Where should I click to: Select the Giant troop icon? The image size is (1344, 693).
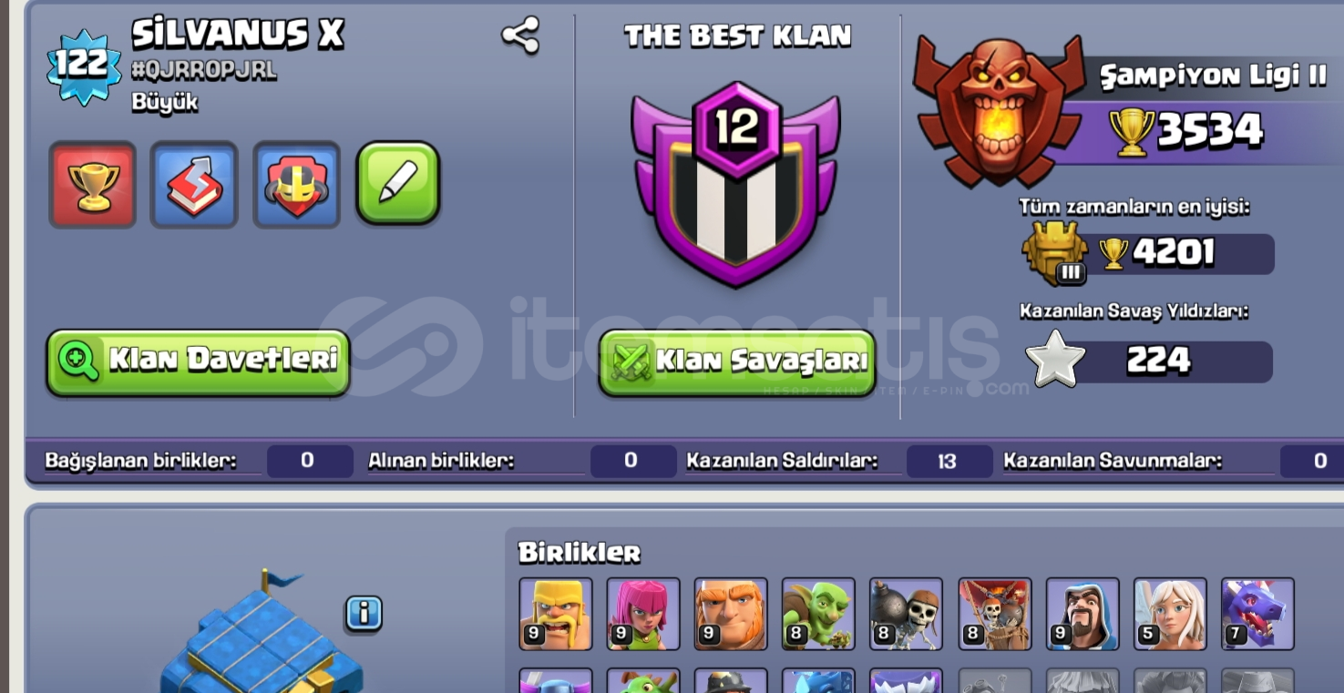click(731, 614)
